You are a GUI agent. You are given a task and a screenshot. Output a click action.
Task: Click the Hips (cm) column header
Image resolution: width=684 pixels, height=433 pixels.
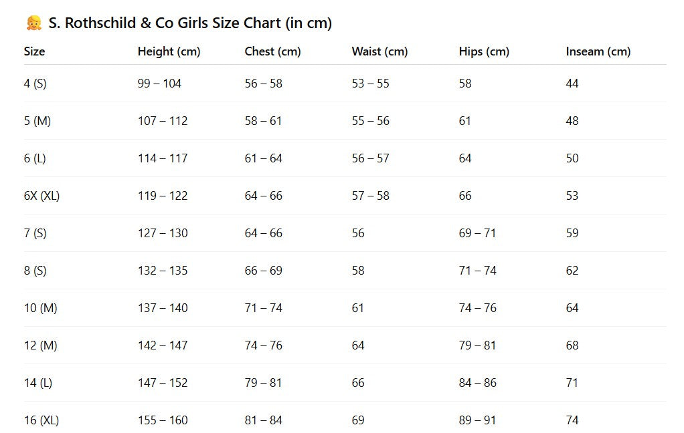pyautogui.click(x=484, y=51)
